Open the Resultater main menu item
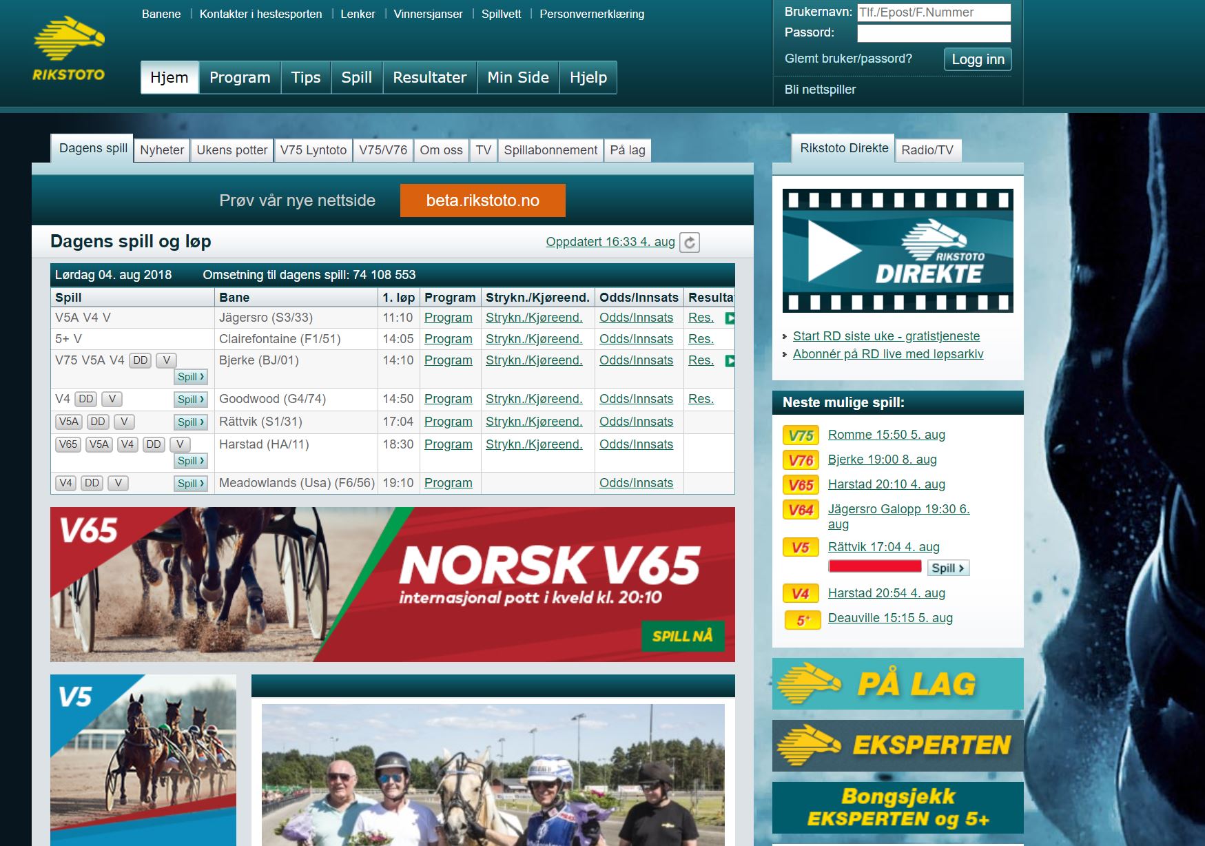Image resolution: width=1205 pixels, height=846 pixels. pyautogui.click(x=429, y=77)
